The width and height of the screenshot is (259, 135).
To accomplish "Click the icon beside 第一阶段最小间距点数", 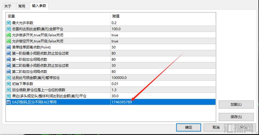I will 9,53.
